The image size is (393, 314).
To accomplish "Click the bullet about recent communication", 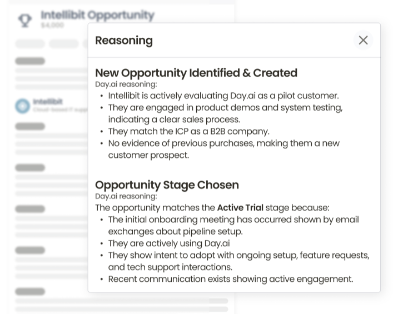I will coord(231,279).
